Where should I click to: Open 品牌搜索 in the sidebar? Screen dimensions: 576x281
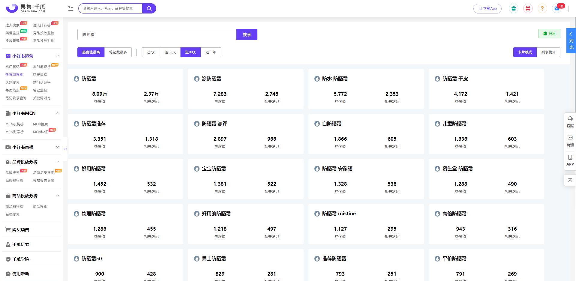(12, 173)
